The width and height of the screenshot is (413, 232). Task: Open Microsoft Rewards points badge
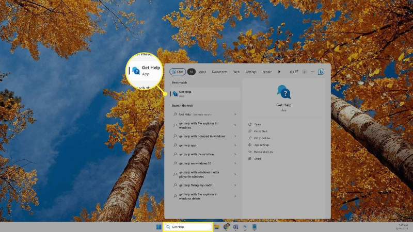(293, 72)
